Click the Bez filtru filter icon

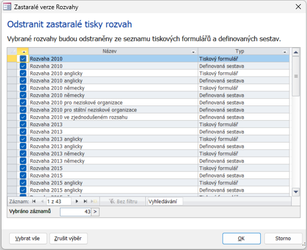pyautogui.click(x=112, y=201)
